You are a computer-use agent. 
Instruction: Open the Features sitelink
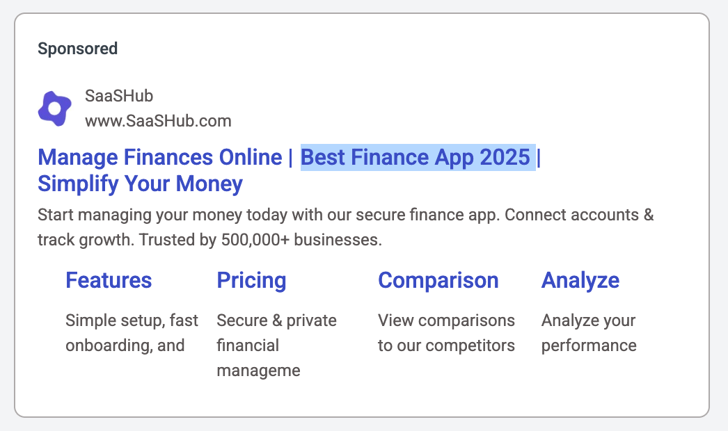click(109, 280)
